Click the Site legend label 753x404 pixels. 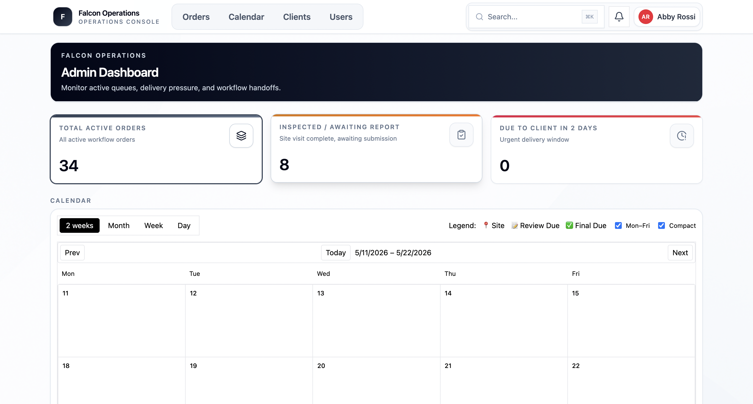pos(498,225)
